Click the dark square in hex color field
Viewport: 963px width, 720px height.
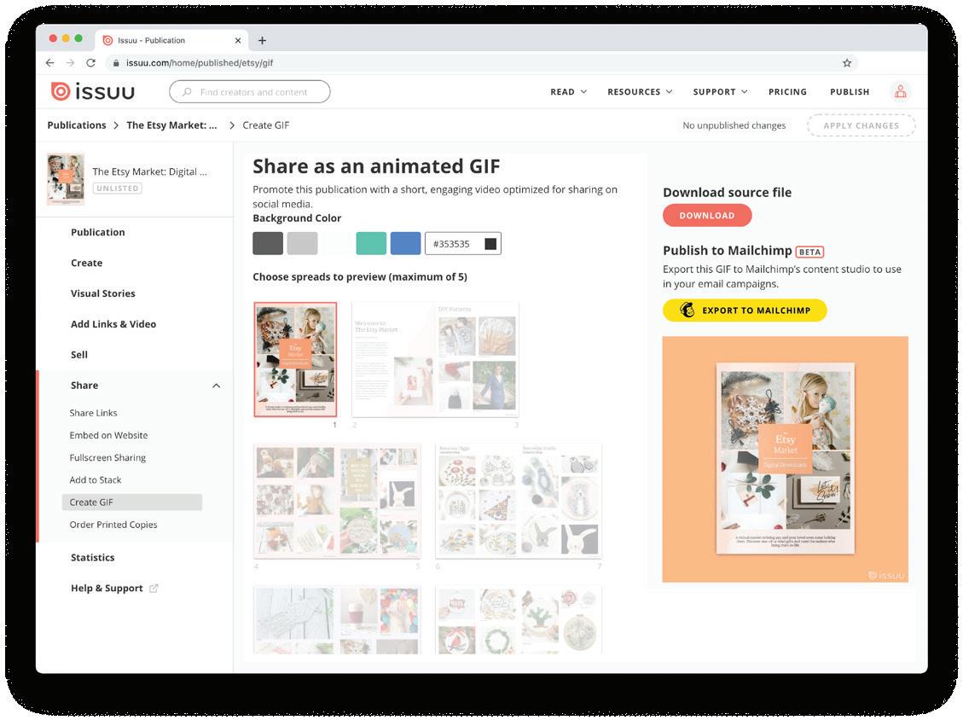(490, 244)
